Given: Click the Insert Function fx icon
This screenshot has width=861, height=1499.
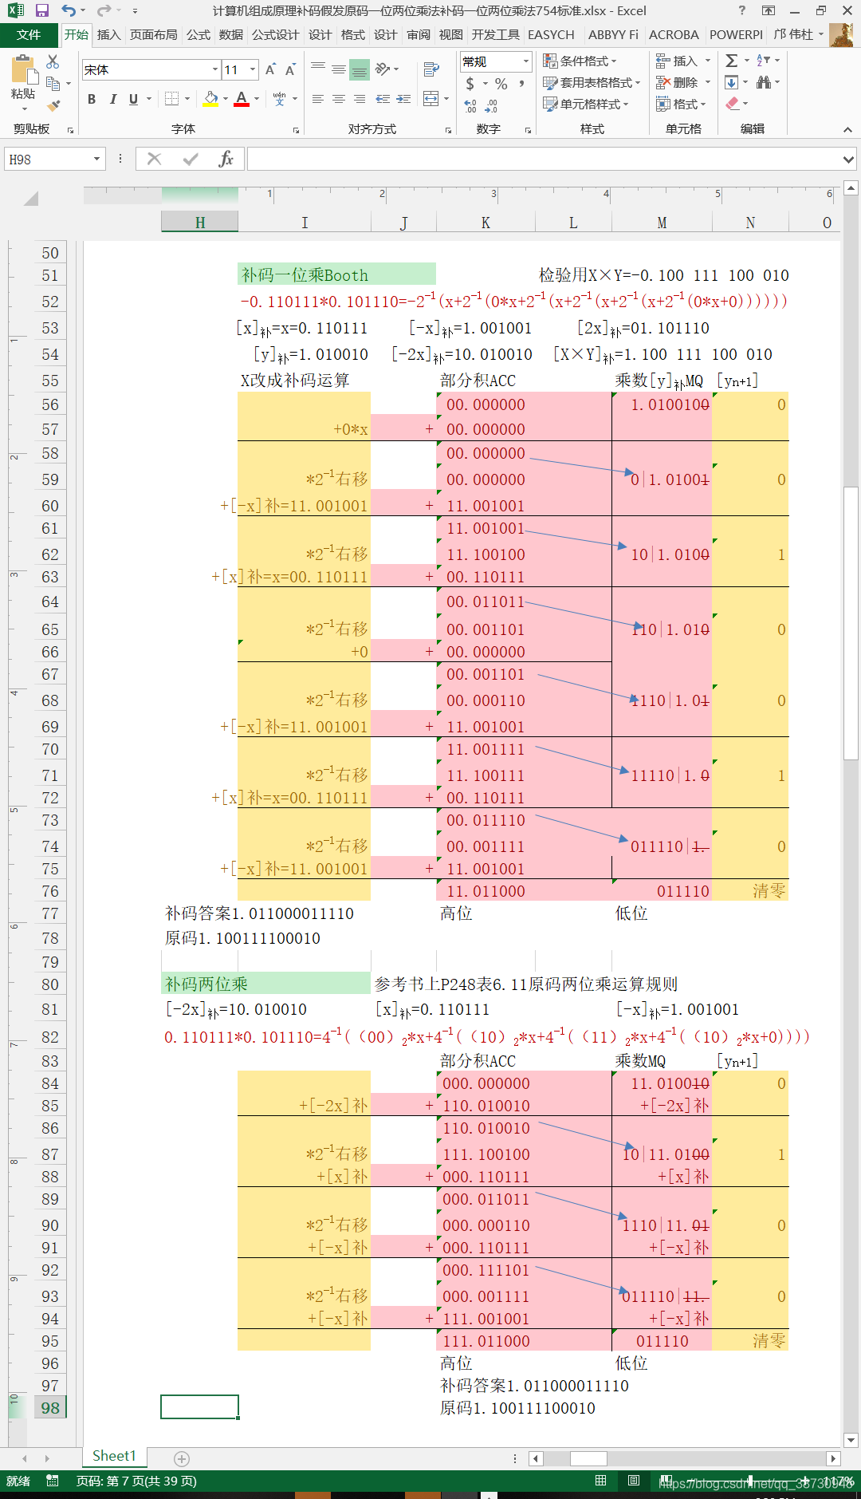Looking at the screenshot, I should [226, 160].
